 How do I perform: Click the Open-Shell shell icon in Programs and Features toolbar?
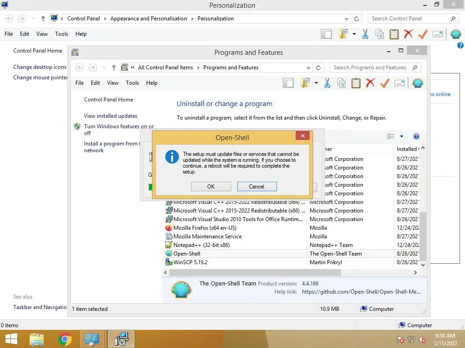pos(417,83)
